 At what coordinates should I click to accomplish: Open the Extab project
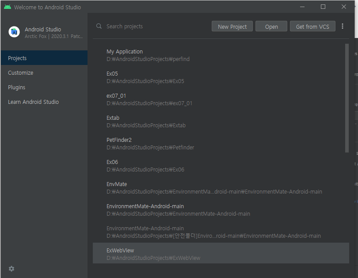pos(221,122)
